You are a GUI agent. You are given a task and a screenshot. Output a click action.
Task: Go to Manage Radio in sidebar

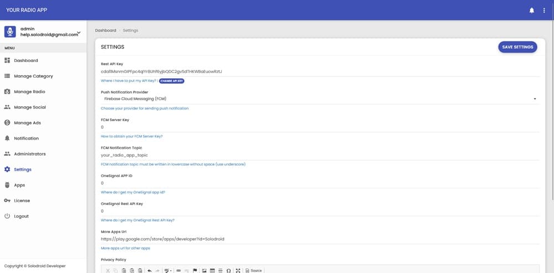point(29,92)
